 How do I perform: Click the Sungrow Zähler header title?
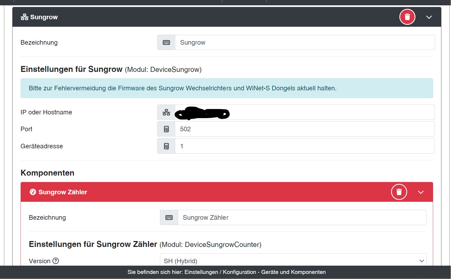click(63, 192)
